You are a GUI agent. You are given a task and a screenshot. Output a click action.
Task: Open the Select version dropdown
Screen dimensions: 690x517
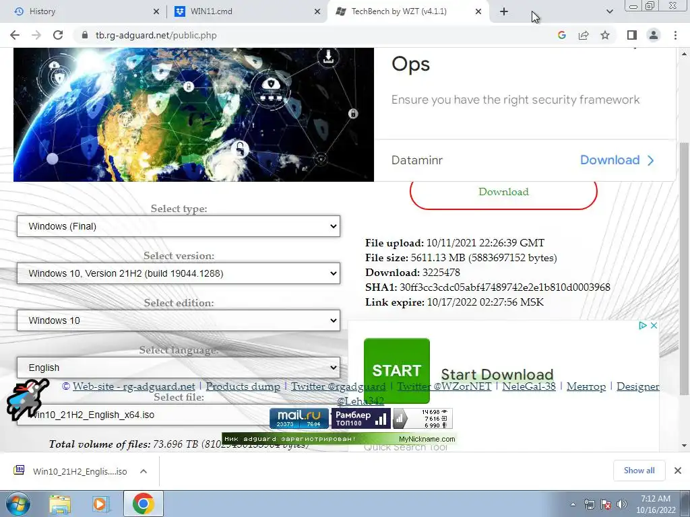(x=178, y=273)
